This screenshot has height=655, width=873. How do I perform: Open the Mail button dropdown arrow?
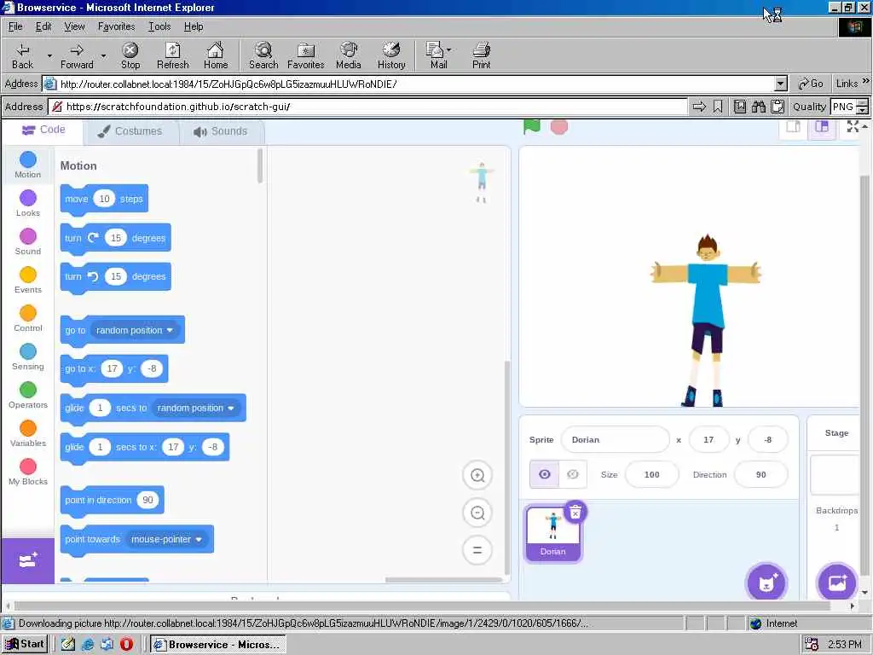point(448,49)
